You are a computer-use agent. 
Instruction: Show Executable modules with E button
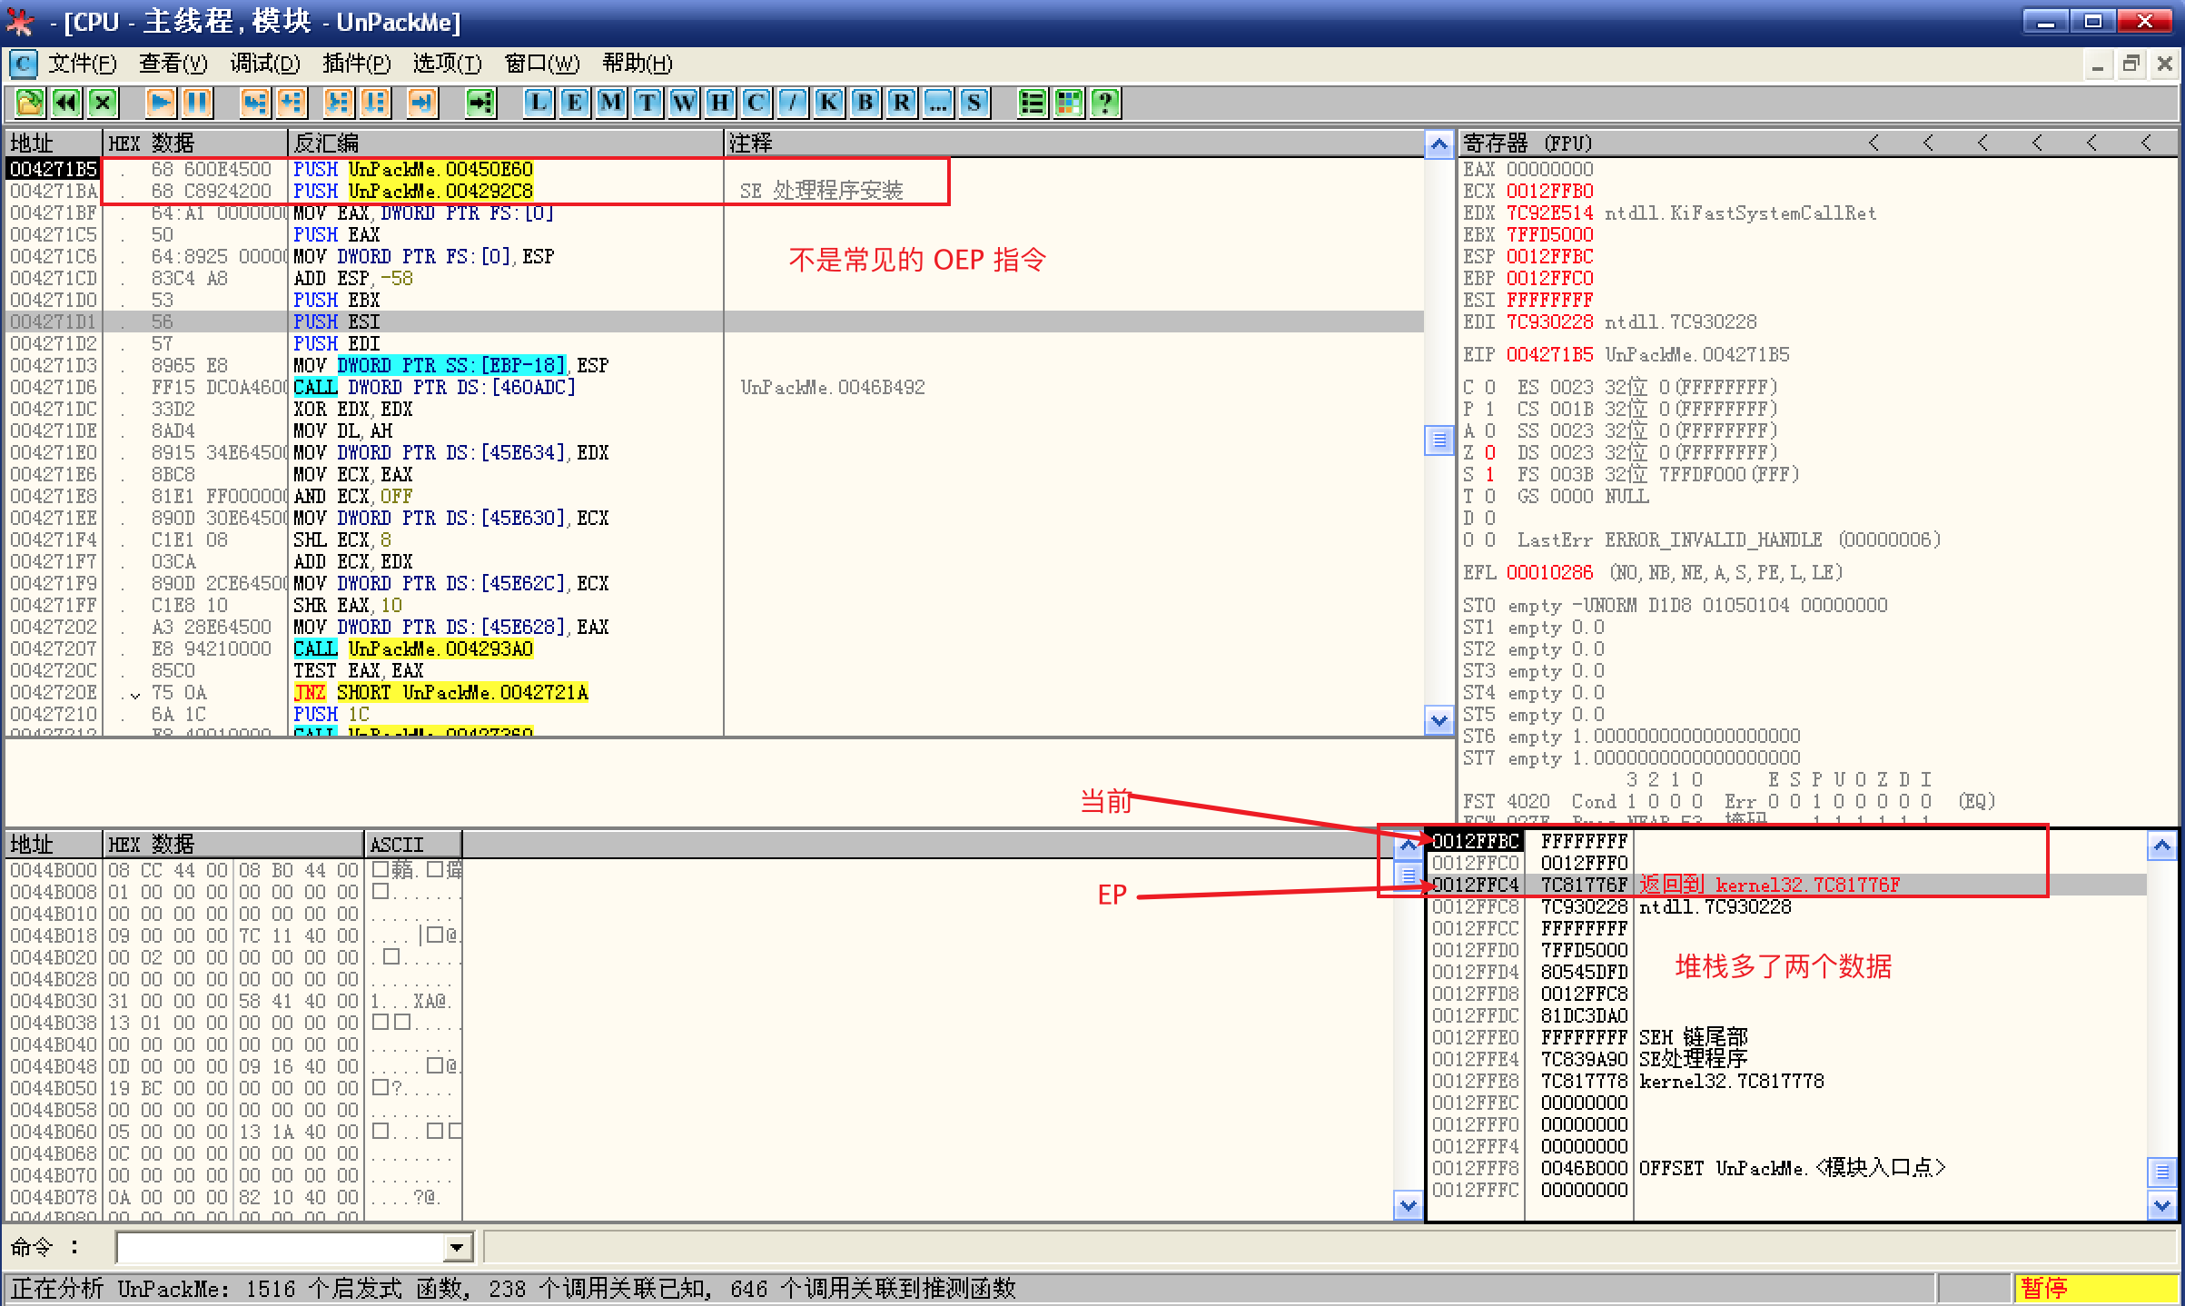[574, 103]
